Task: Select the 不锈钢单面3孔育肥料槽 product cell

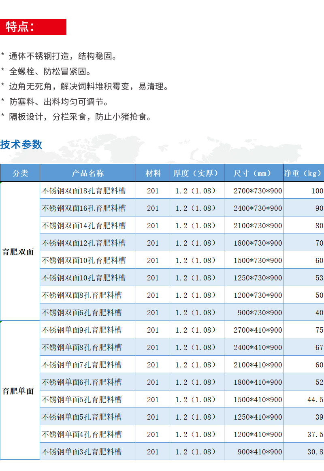Action: pyautogui.click(x=82, y=452)
